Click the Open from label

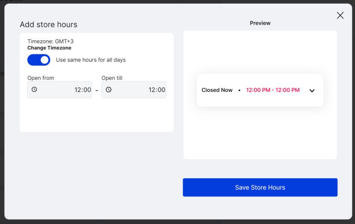pyautogui.click(x=41, y=78)
